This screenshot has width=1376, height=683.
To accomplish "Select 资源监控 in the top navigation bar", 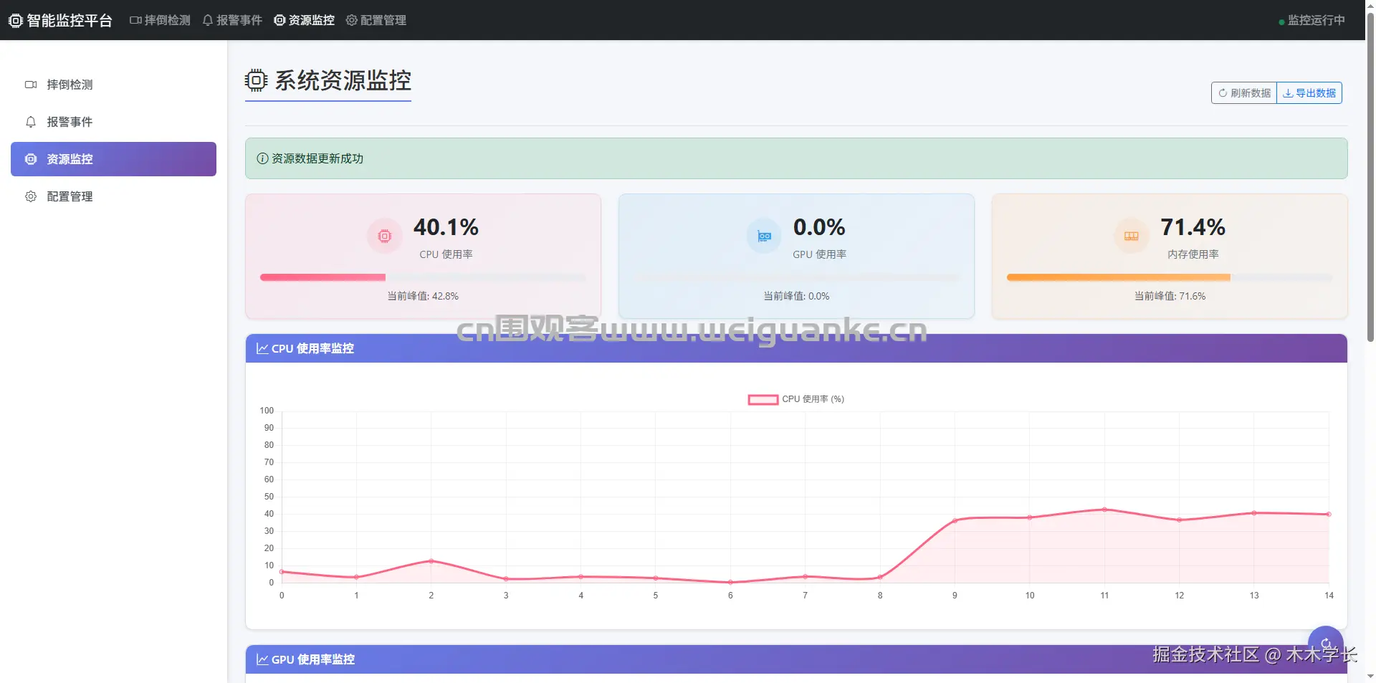I will pyautogui.click(x=305, y=20).
